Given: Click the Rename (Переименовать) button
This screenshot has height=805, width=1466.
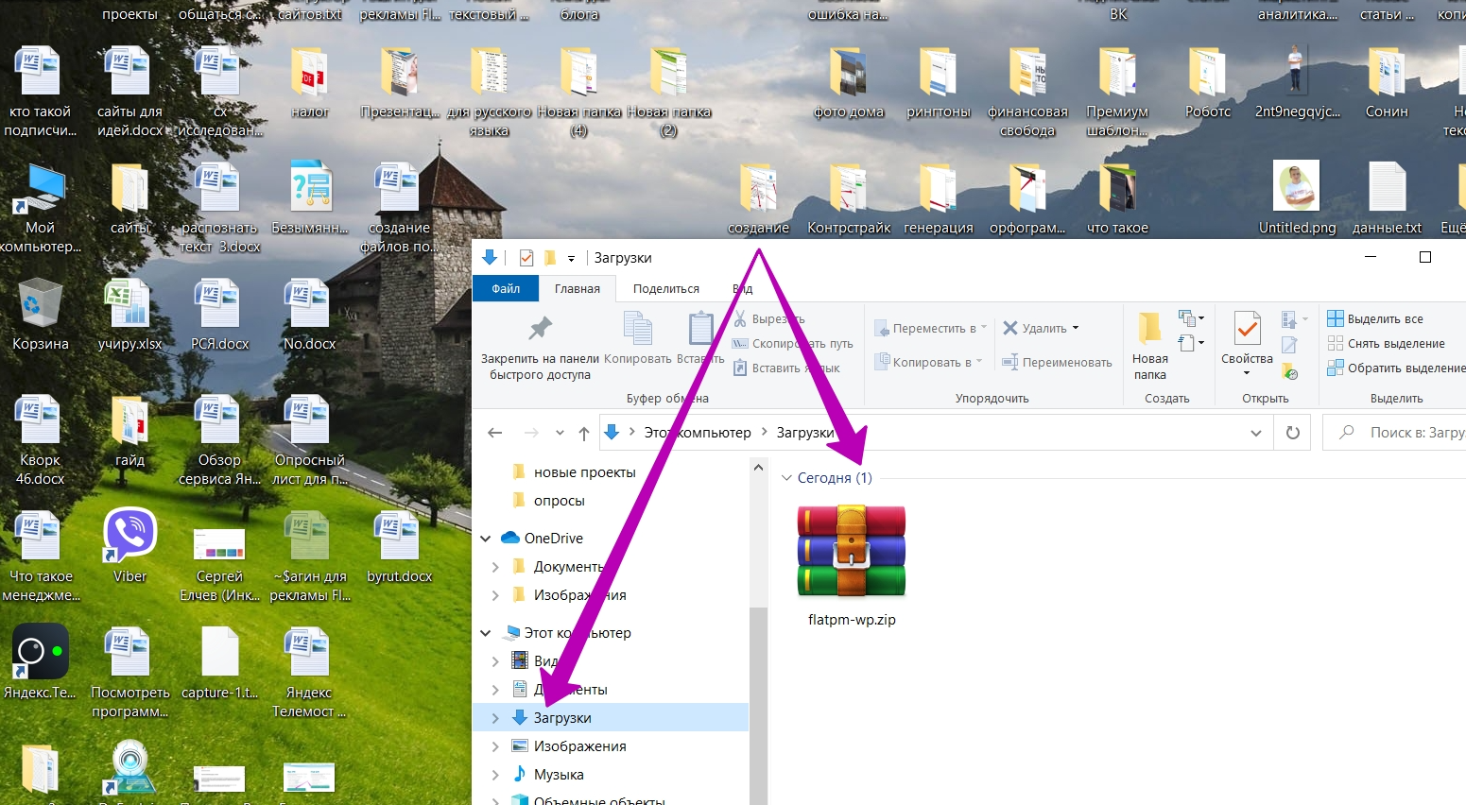Looking at the screenshot, I should coord(1057,362).
